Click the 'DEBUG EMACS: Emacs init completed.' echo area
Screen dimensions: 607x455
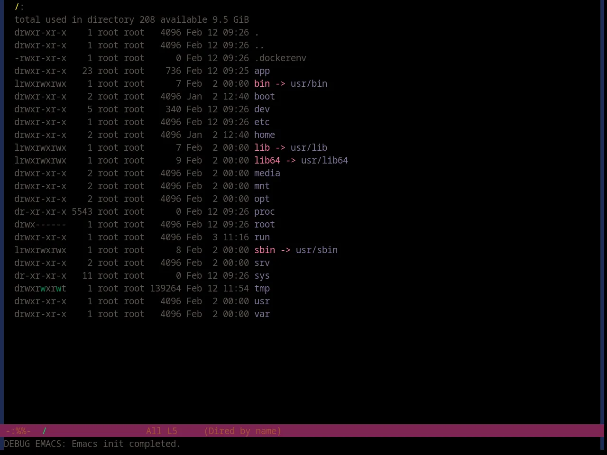[92, 444]
